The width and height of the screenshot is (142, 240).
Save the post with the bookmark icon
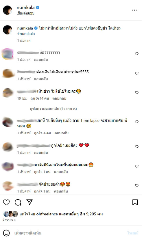pyautogui.click(x=135, y=202)
